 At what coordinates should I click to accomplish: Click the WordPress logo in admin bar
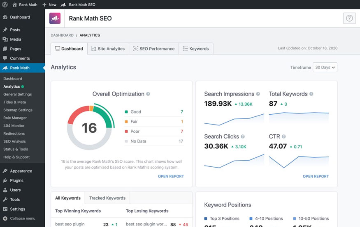tap(5, 5)
